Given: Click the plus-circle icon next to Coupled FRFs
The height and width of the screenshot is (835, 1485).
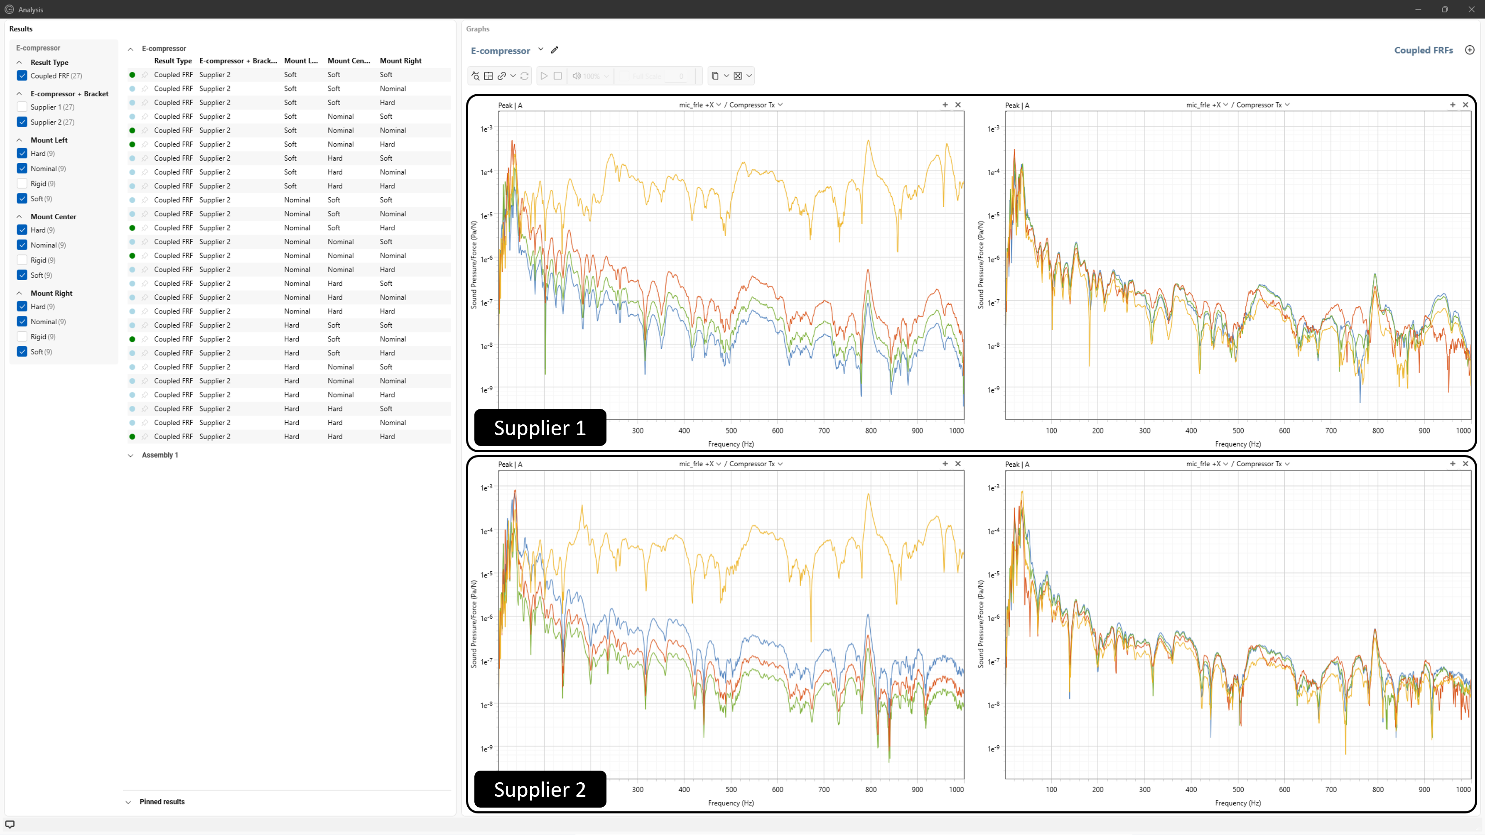Looking at the screenshot, I should click(1470, 50).
